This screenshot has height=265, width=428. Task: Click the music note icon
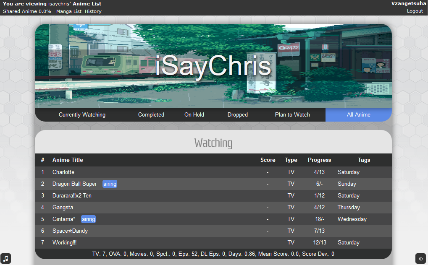point(6,259)
